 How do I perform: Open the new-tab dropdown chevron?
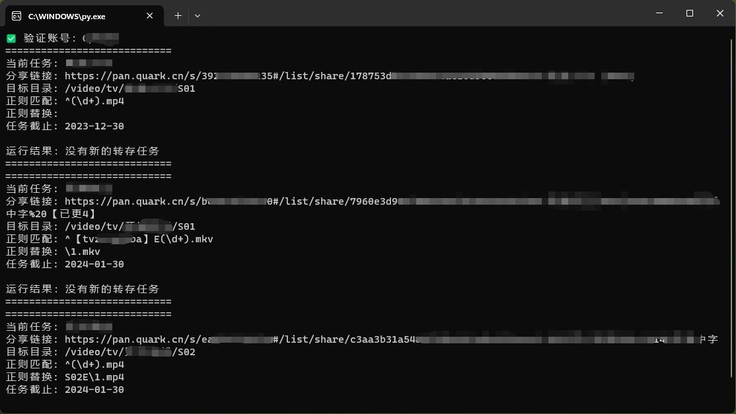pos(198,15)
